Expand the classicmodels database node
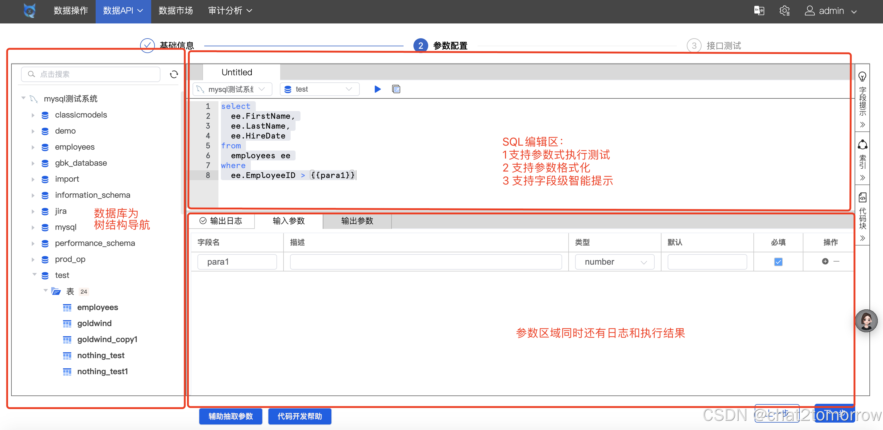Screen dimensions: 883x430 tap(33, 115)
